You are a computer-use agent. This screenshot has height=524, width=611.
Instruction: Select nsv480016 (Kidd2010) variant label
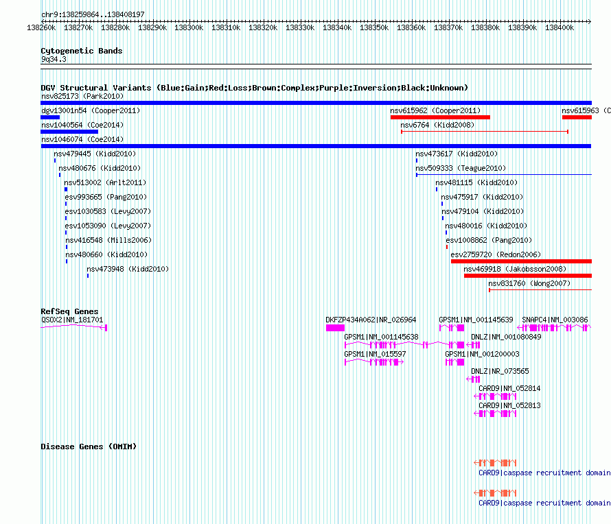(x=486, y=226)
